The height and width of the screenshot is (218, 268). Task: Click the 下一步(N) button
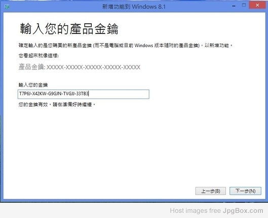coord(245,191)
